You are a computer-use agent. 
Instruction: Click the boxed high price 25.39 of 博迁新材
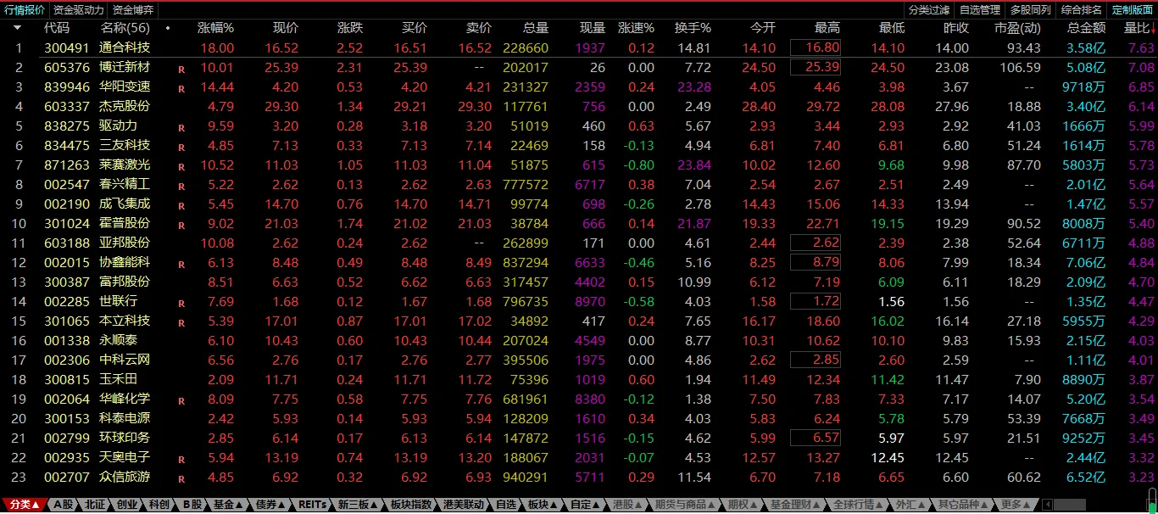[x=816, y=68]
